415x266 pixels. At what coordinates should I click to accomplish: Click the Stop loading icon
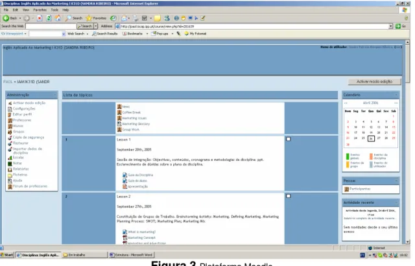tap(40, 18)
